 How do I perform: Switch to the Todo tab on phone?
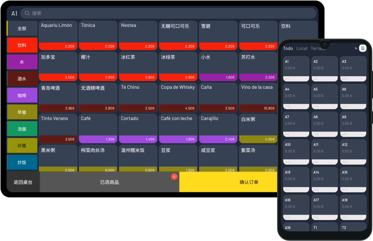click(288, 49)
